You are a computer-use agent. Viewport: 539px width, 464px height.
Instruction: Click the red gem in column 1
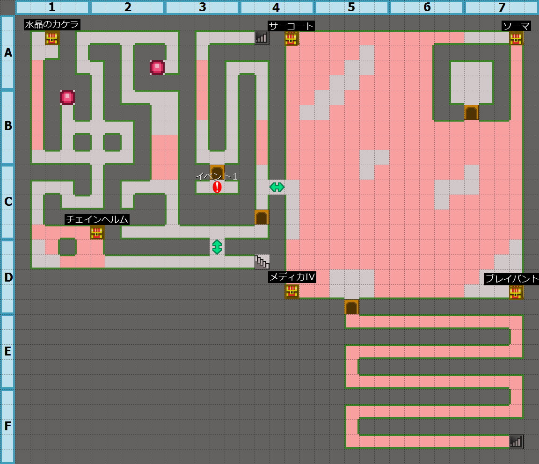point(67,97)
